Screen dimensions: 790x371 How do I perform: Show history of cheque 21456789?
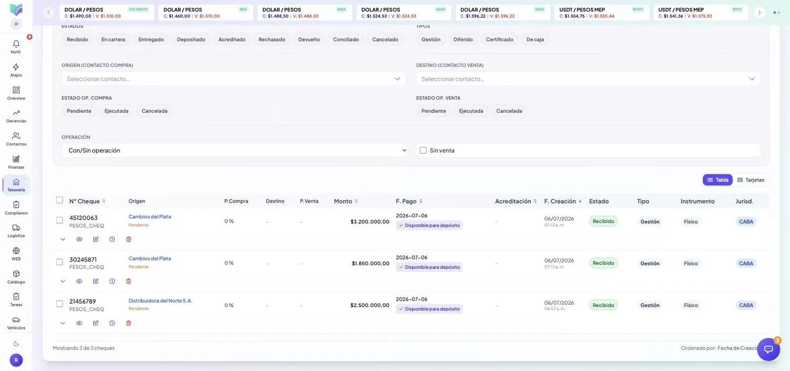[x=112, y=323]
